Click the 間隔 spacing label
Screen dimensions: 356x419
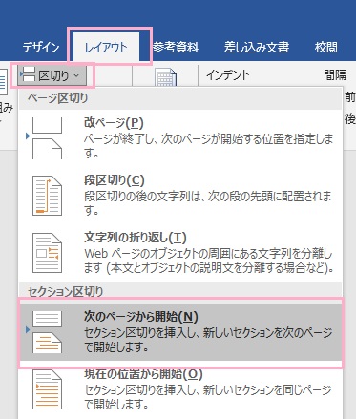(335, 75)
